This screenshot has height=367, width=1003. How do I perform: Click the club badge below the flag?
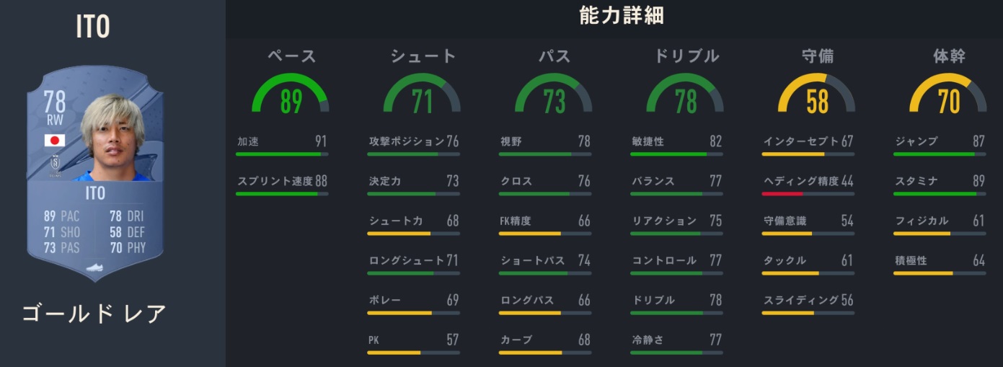pyautogui.click(x=55, y=164)
